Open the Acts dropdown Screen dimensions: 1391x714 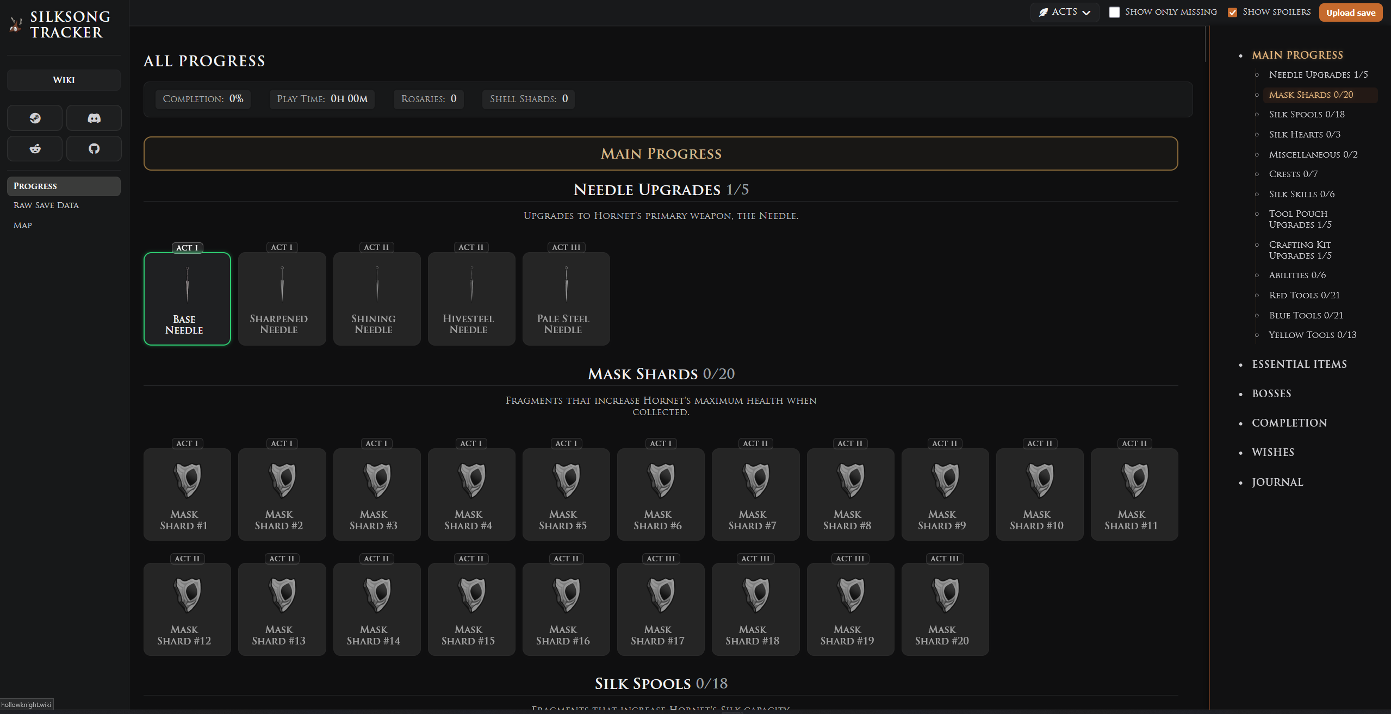coord(1064,12)
